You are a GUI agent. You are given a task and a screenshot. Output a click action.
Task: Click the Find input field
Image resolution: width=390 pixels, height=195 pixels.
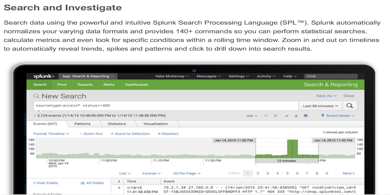tap(331, 76)
